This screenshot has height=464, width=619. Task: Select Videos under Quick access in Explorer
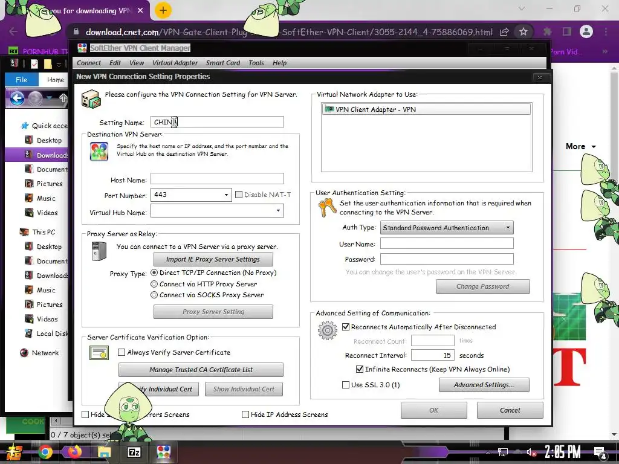point(47,213)
